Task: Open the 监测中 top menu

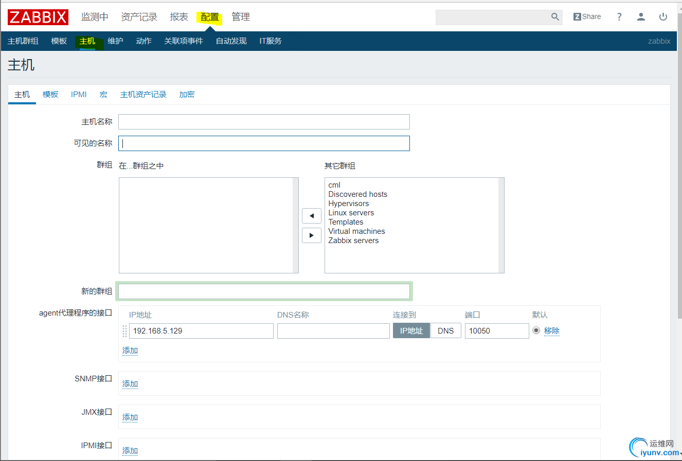Action: coord(95,17)
